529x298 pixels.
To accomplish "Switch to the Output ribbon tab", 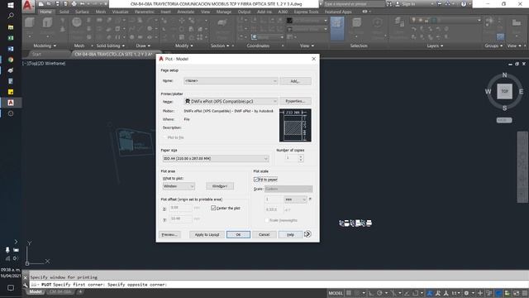I will pyautogui.click(x=245, y=12).
